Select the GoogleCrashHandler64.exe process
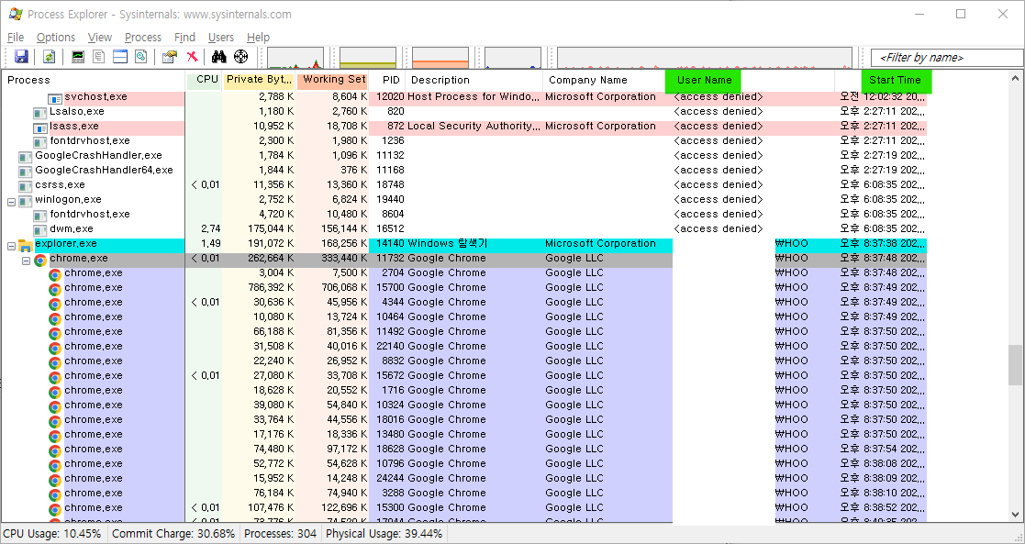 pyautogui.click(x=104, y=170)
